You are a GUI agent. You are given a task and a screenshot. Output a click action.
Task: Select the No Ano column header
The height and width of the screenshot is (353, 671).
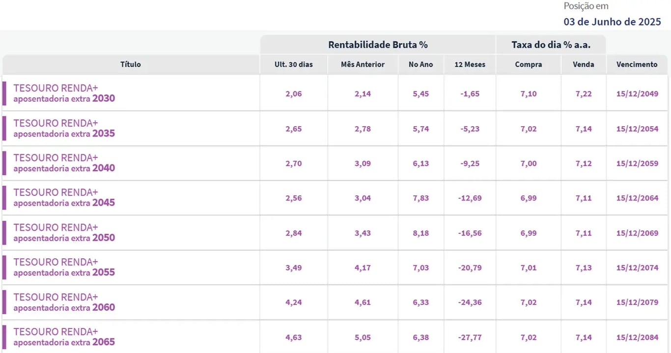[421, 64]
